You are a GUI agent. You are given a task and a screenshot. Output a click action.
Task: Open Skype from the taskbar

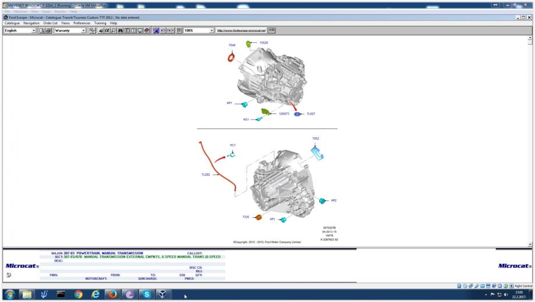(x=146, y=294)
